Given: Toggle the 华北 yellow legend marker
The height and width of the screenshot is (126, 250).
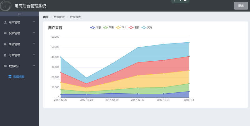Looking at the screenshot, I should (118, 28).
